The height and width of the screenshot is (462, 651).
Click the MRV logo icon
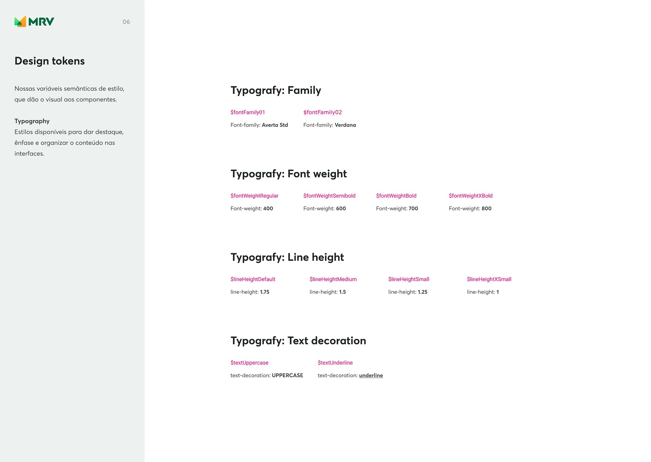pos(20,22)
